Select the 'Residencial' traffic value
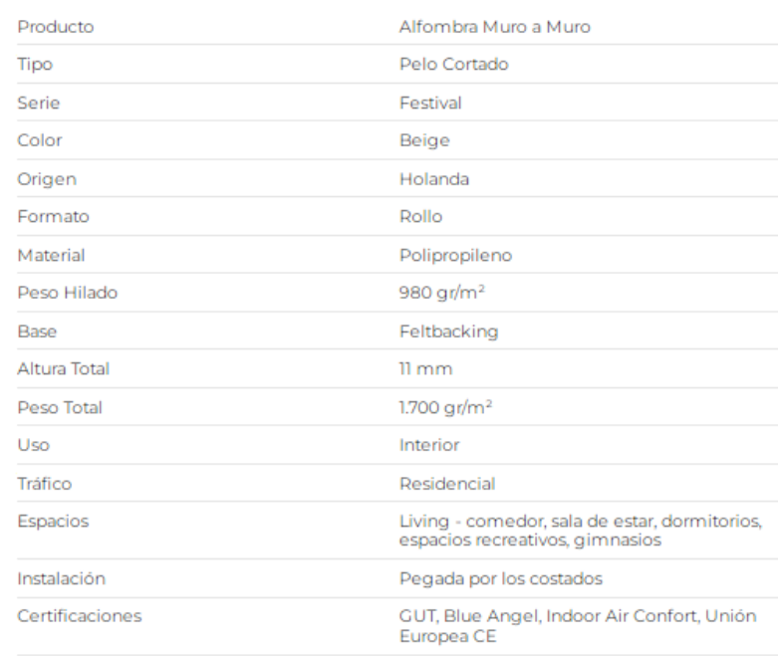This screenshot has height=656, width=778. tap(447, 484)
